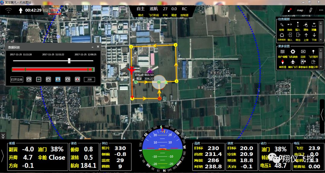Choose the 插入 (insert) waypoint icon

coord(298,25)
